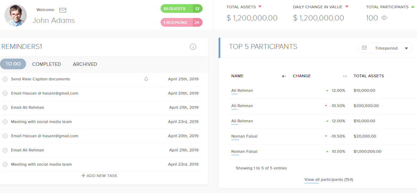Click the TOTAL ASSETS label in the top stats
The height and width of the screenshot is (193, 417).
point(241,7)
